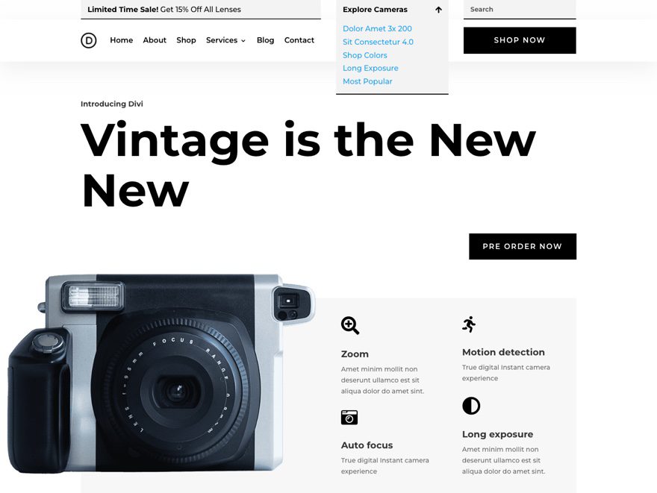
Task: Expand the Services menu chevron
Action: [243, 40]
